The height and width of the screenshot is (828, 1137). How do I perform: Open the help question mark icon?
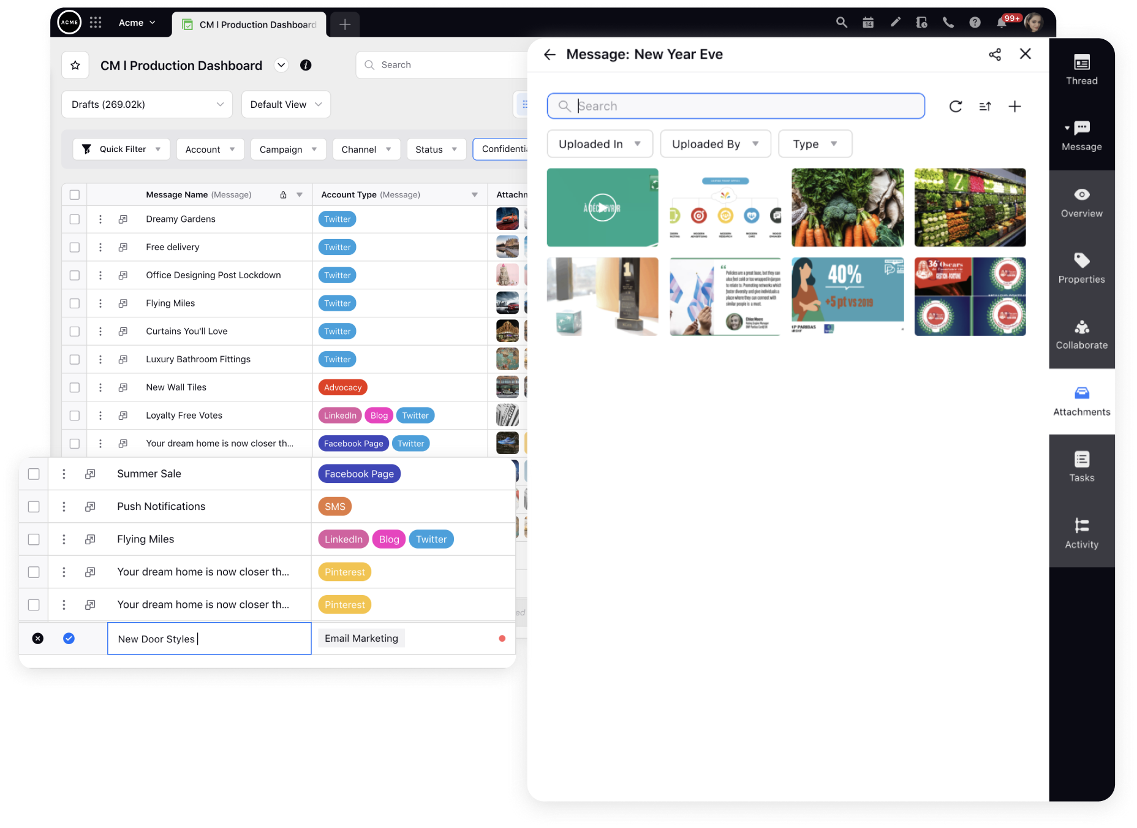coord(975,23)
